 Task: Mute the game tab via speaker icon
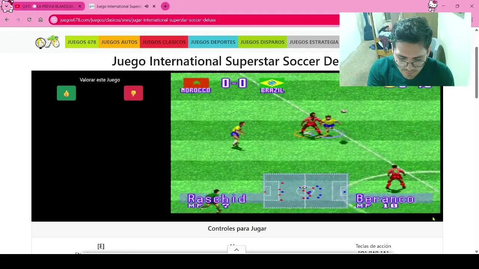click(x=146, y=6)
